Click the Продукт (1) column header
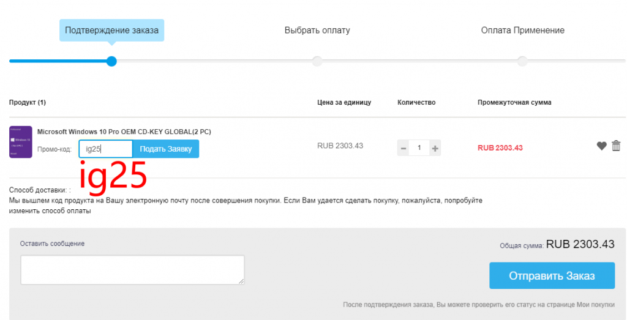Viewport: 627px width, 320px height. point(28,102)
